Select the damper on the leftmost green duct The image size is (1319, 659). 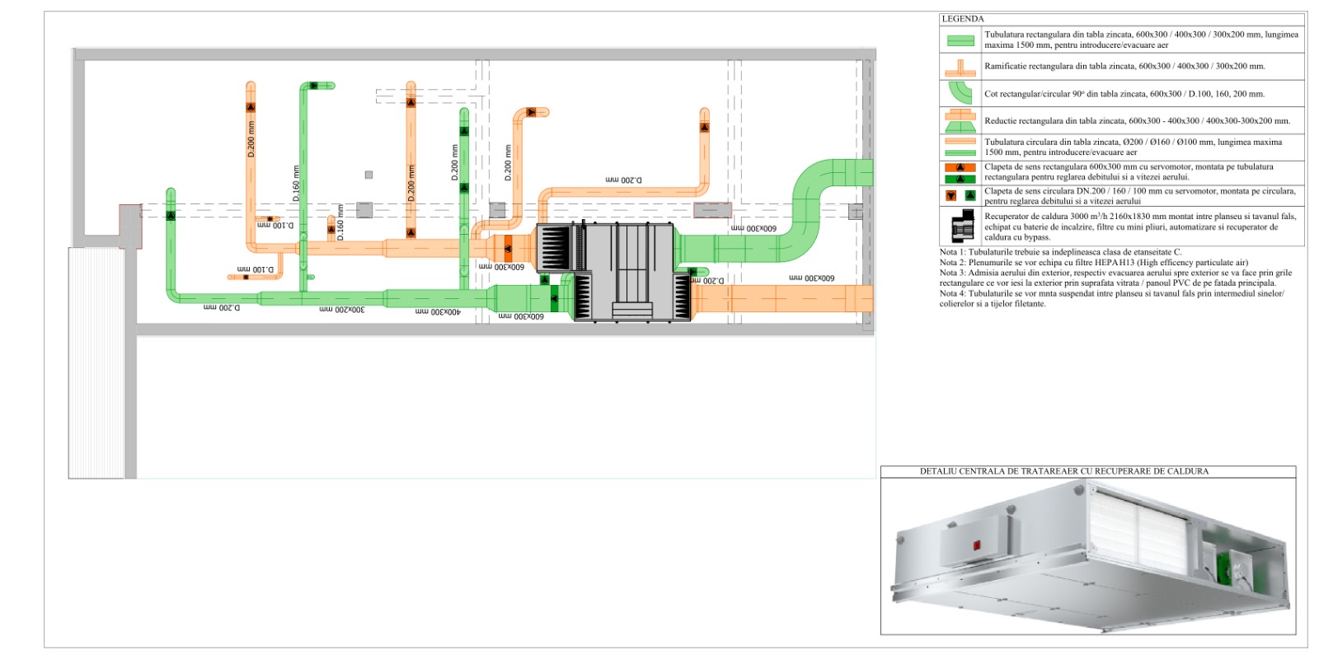(x=171, y=216)
